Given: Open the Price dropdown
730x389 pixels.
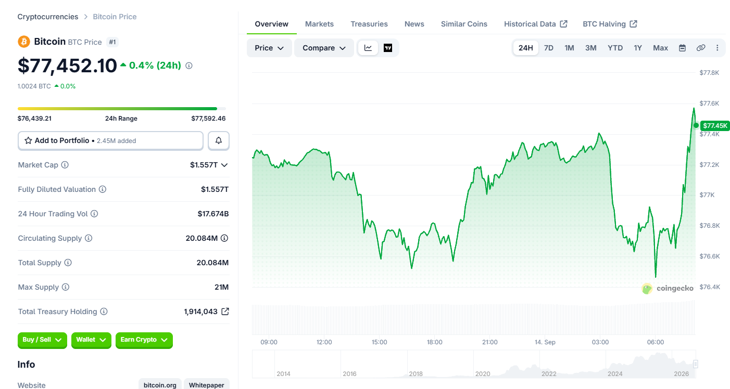Looking at the screenshot, I should [x=269, y=48].
